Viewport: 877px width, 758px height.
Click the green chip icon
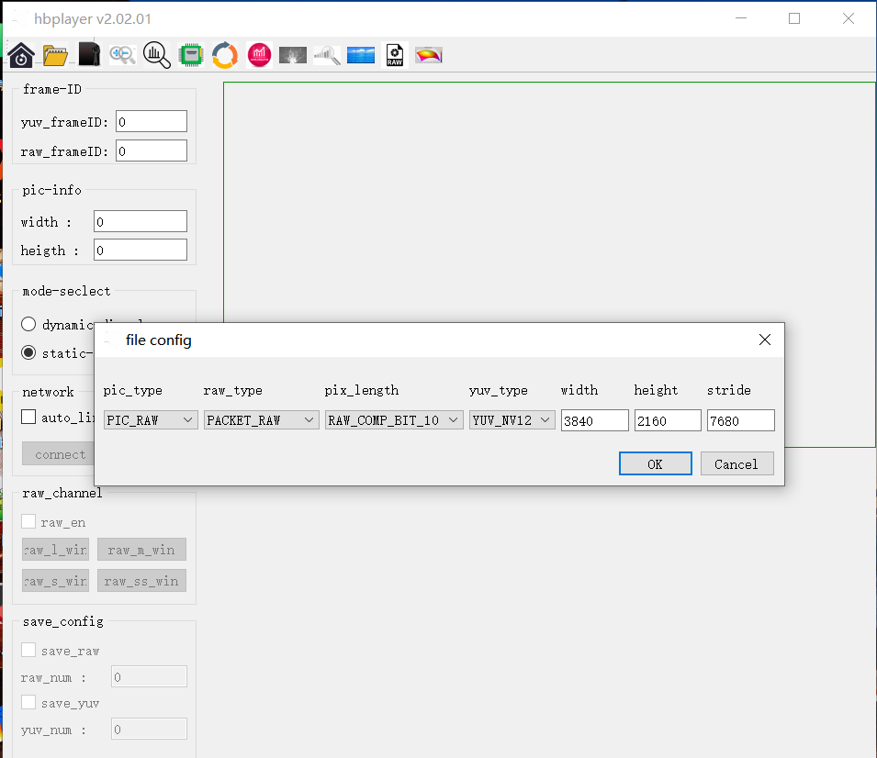[x=191, y=55]
